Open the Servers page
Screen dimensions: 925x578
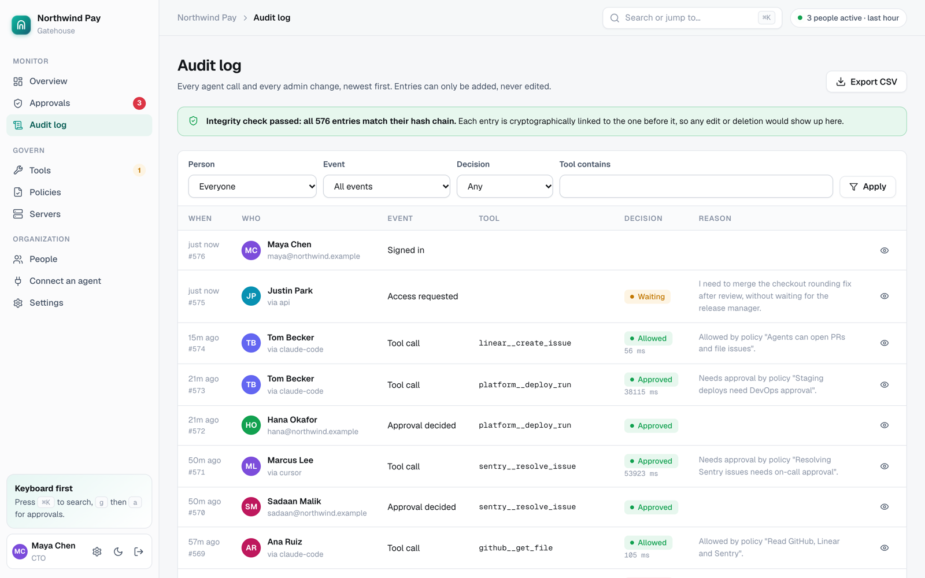click(79, 214)
